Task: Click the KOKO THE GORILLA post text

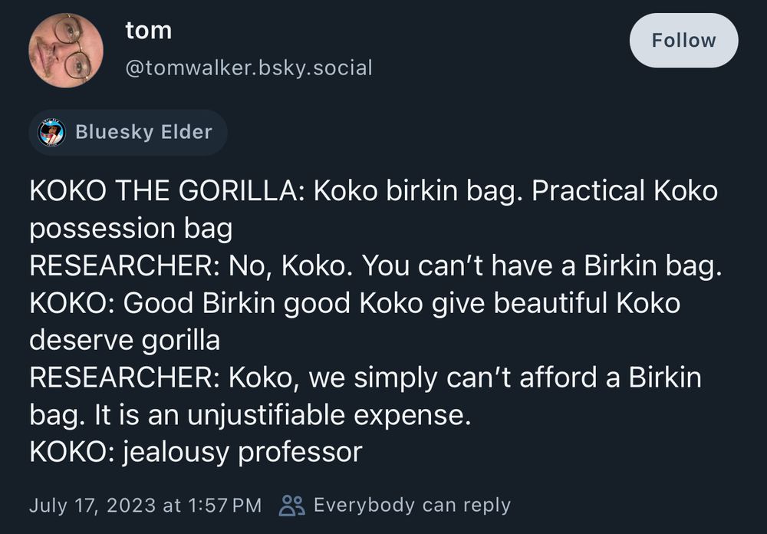Action: coord(374,192)
